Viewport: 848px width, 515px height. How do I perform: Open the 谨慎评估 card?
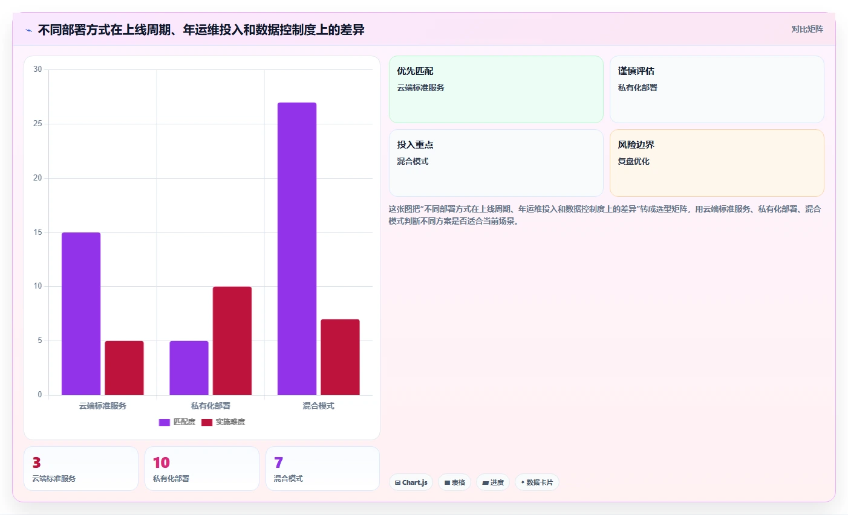(x=717, y=89)
